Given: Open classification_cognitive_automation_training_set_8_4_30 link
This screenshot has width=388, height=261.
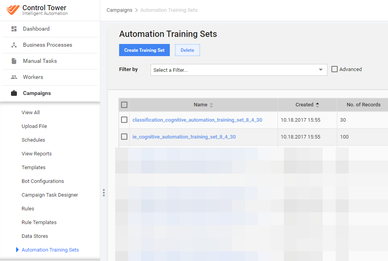Looking at the screenshot, I should (x=197, y=120).
